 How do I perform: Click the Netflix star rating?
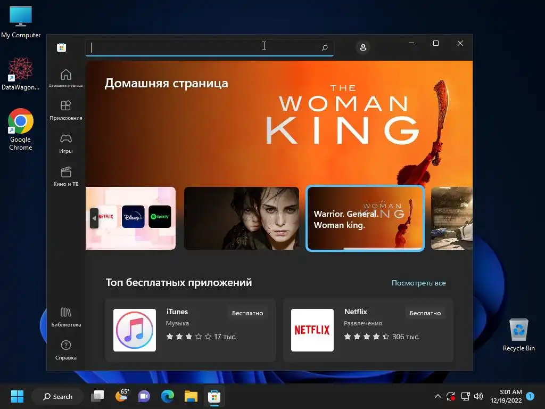tap(366, 337)
